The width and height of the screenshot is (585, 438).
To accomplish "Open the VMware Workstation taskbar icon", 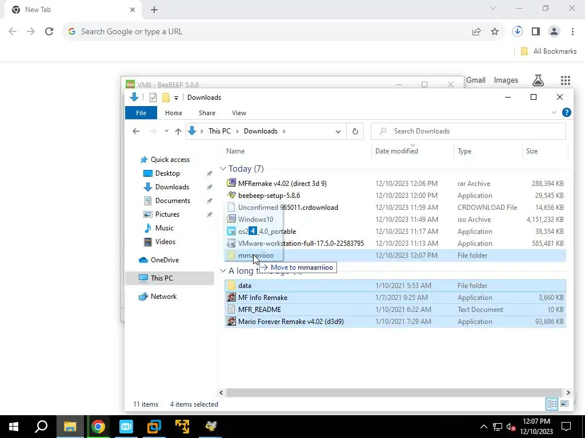I will pyautogui.click(x=154, y=427).
